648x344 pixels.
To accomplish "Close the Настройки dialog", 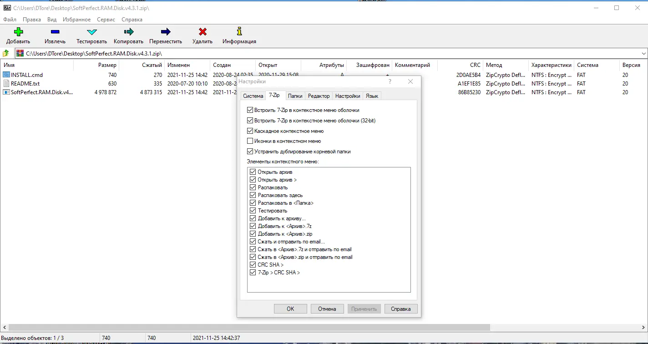I will coord(410,81).
